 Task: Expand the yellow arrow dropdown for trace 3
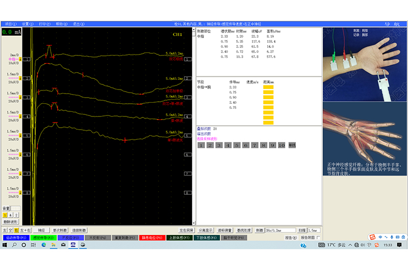20,98
